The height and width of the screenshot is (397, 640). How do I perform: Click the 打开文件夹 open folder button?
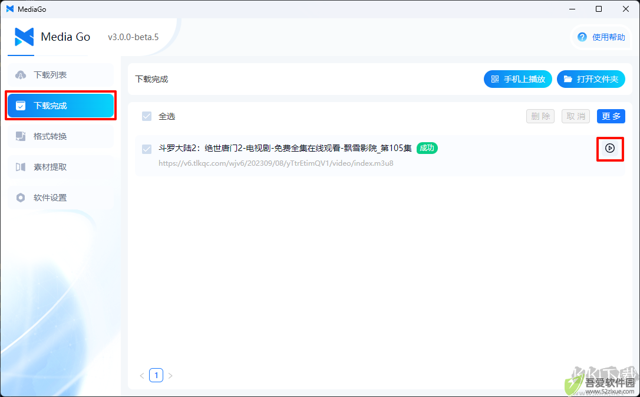(x=590, y=79)
